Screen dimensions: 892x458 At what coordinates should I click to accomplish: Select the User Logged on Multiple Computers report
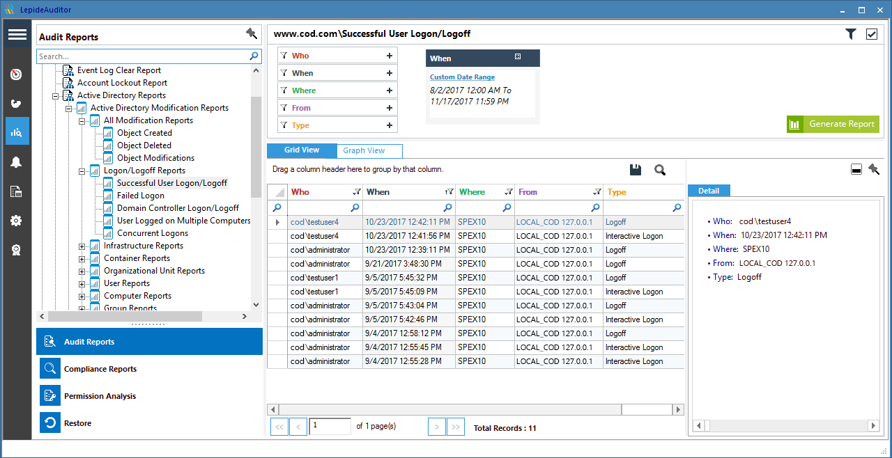[184, 221]
